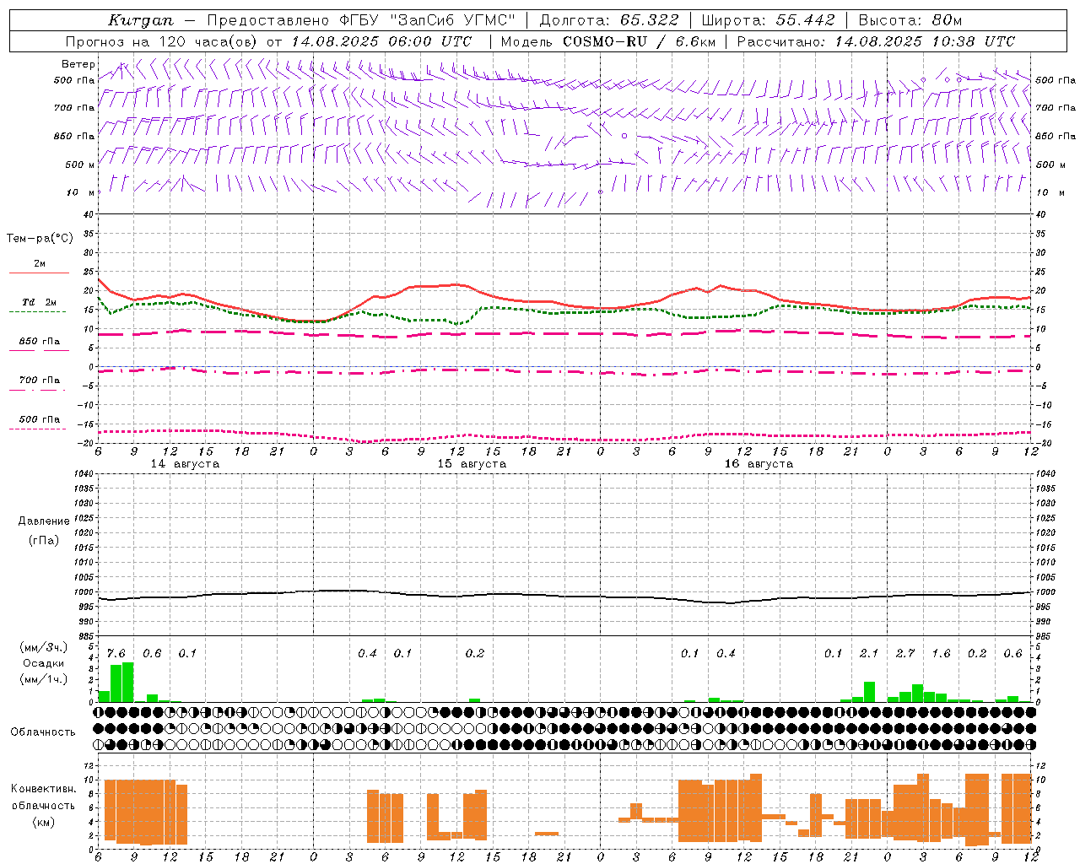Click the left "10 м" wind level label
Image resolution: width=1080 pixels, height=864 pixels.
coord(81,192)
